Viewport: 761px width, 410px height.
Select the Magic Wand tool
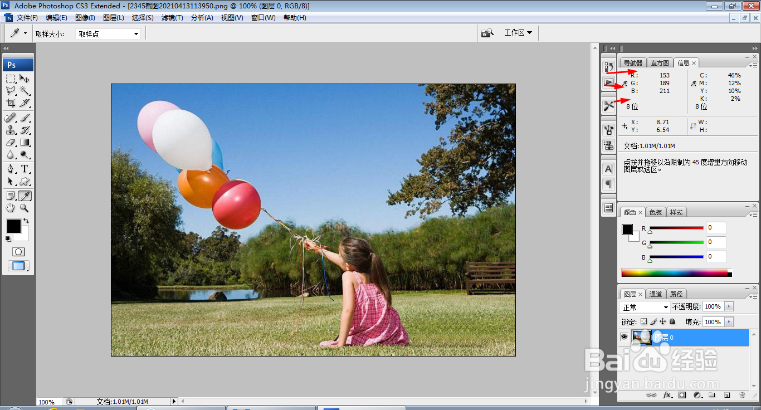pyautogui.click(x=25, y=91)
